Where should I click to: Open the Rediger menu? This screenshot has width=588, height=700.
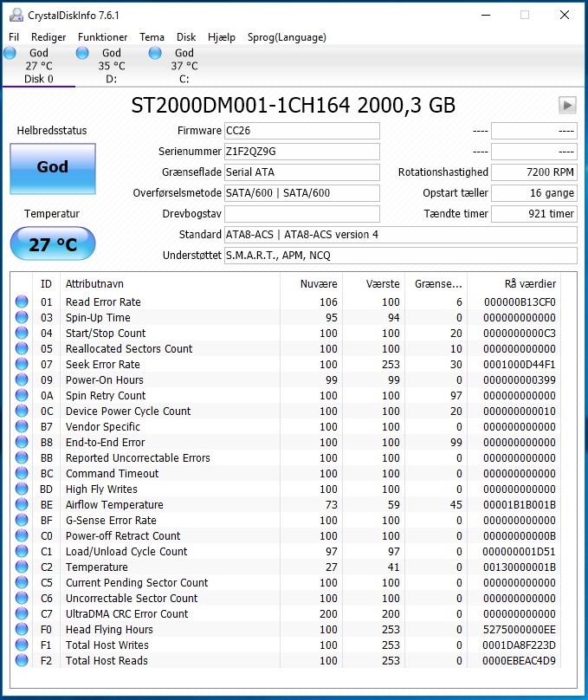point(48,37)
